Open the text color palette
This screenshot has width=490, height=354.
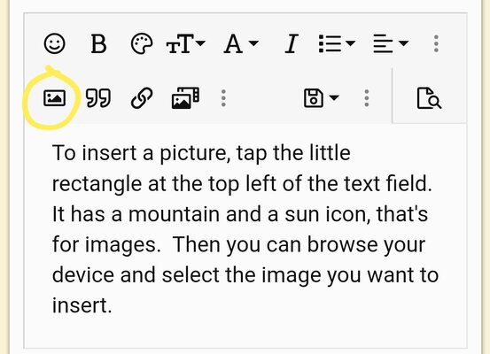pyautogui.click(x=142, y=43)
